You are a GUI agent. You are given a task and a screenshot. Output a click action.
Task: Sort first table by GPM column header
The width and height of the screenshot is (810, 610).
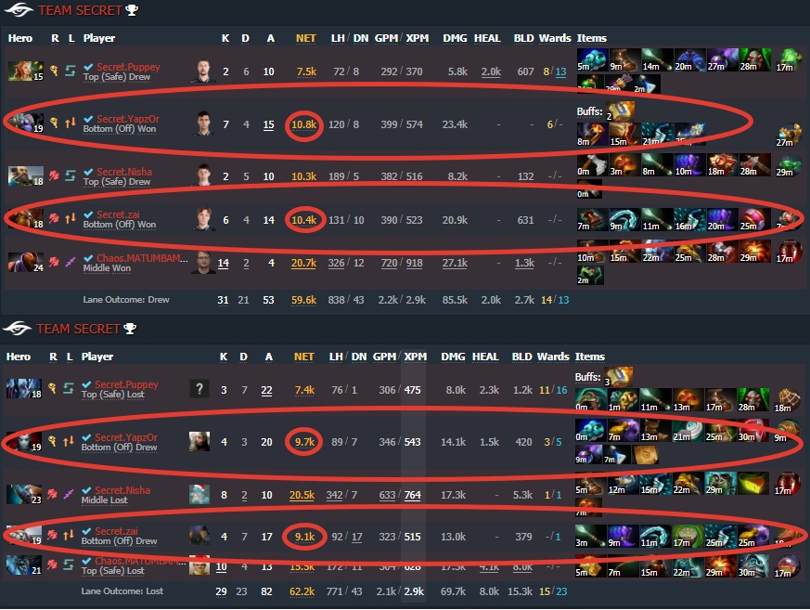click(x=386, y=38)
